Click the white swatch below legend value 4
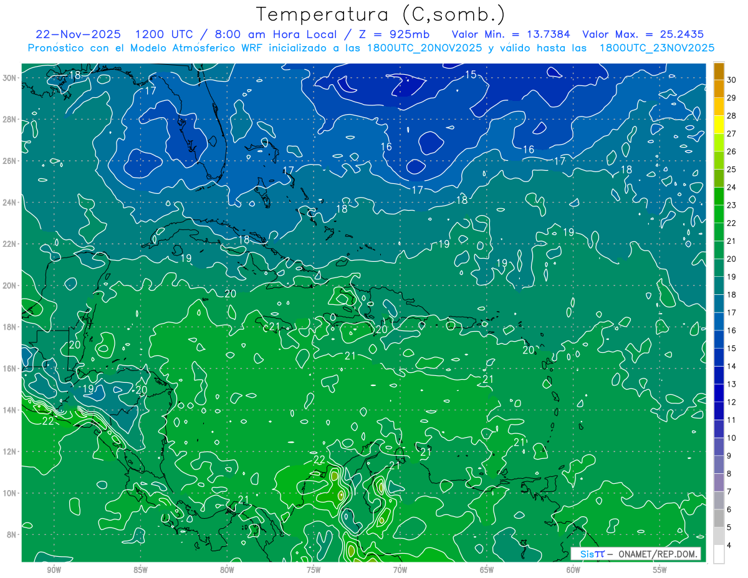This screenshot has height=578, width=748. (719, 554)
